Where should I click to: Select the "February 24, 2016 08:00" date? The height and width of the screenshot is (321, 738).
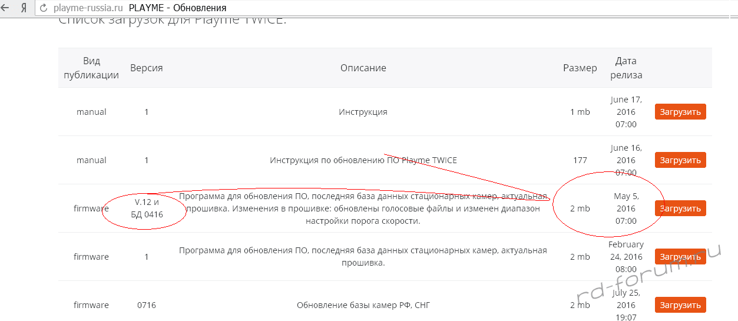point(626,257)
